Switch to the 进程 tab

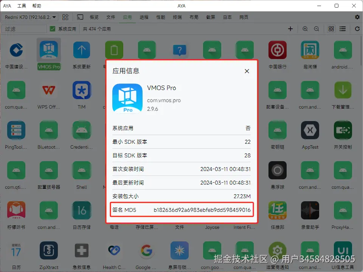coord(144,17)
